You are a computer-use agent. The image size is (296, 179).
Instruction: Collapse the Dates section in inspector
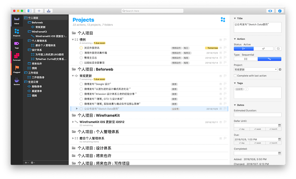[235, 105]
